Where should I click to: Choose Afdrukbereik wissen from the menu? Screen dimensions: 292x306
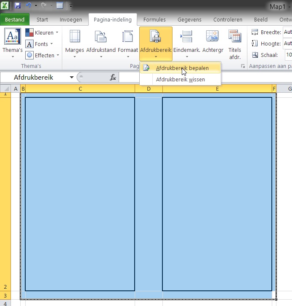coord(180,79)
